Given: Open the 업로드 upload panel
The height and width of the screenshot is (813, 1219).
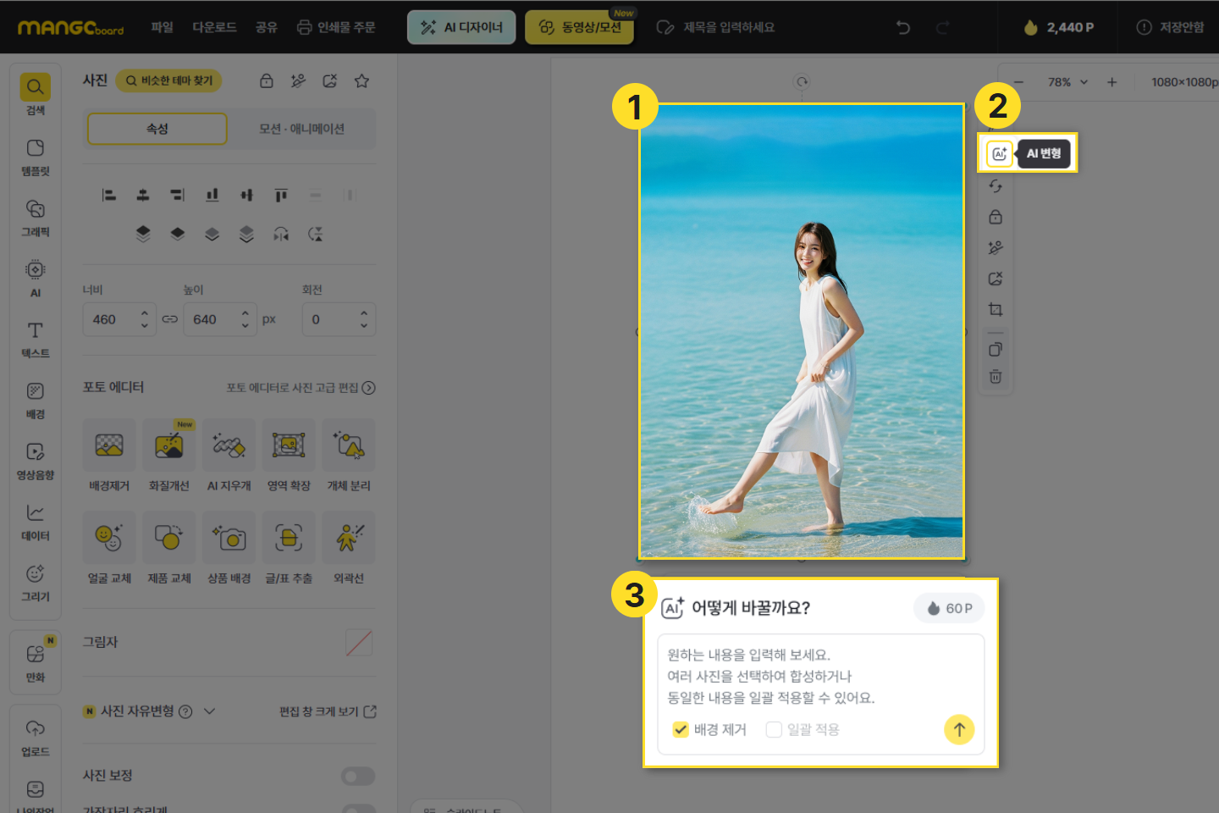Looking at the screenshot, I should [x=35, y=738].
